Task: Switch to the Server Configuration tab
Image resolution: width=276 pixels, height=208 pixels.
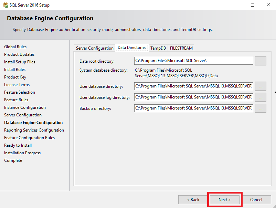Action: point(95,48)
